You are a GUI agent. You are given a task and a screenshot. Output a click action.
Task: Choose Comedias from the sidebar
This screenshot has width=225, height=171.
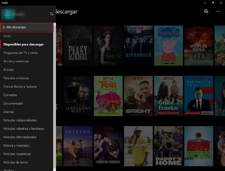click(x=11, y=95)
